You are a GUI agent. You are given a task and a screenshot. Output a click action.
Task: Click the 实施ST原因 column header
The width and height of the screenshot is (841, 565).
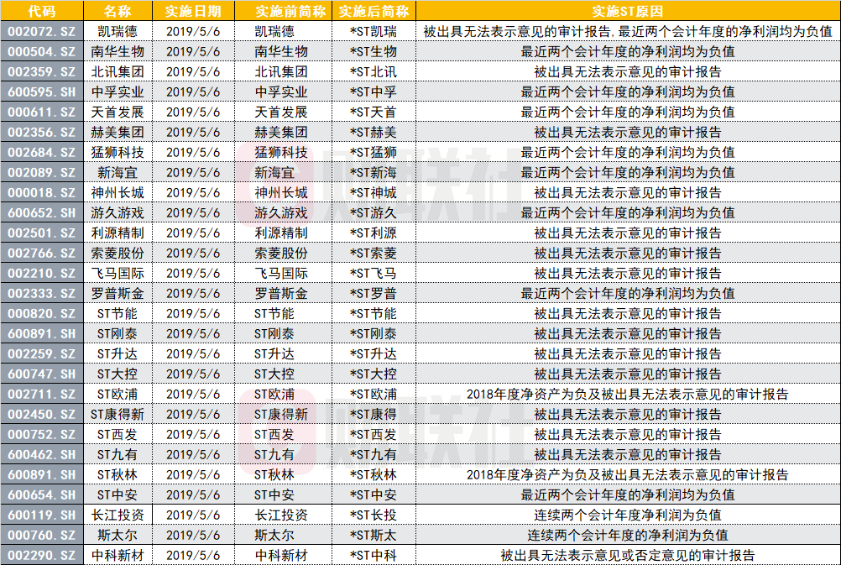tap(628, 11)
